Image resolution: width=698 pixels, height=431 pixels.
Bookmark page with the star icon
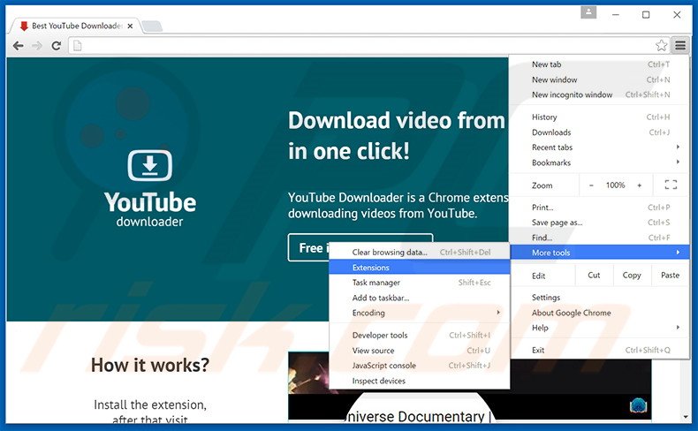(x=661, y=45)
